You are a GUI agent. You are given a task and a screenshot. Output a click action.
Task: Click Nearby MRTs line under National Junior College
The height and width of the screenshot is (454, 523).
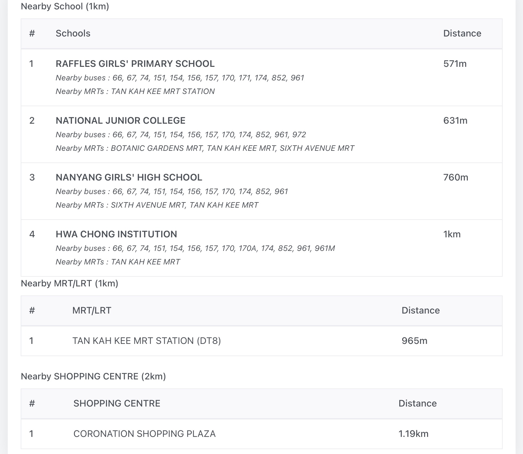tap(205, 148)
